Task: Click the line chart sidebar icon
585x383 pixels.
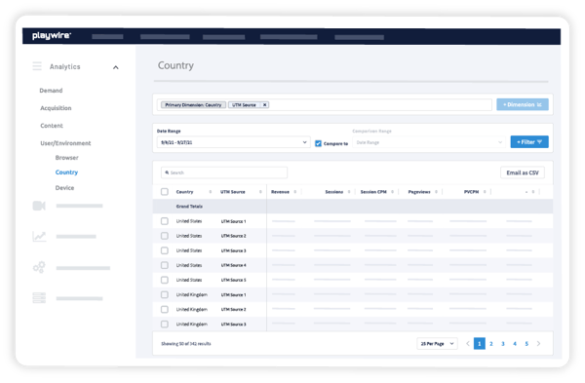Action: point(39,237)
